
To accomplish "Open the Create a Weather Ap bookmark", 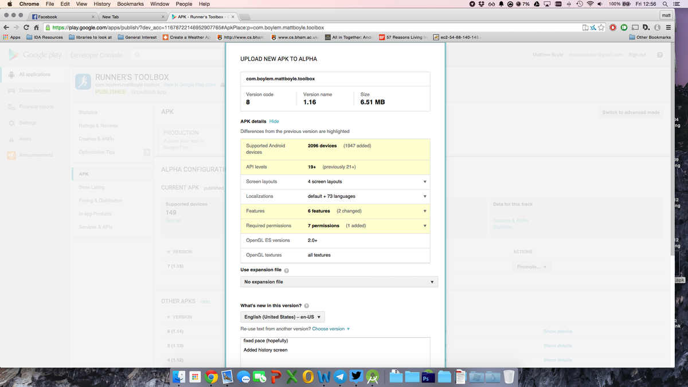I will tap(187, 37).
